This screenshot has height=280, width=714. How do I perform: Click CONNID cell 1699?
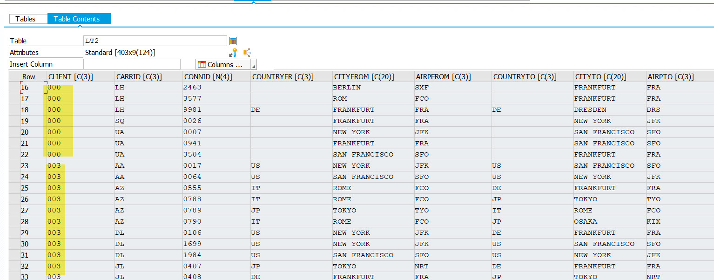click(x=216, y=244)
